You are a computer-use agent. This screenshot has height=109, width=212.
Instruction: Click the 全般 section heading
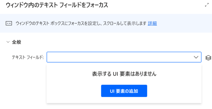point(16,42)
